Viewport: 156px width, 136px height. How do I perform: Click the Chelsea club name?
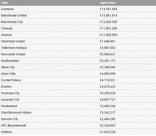tap(7, 28)
